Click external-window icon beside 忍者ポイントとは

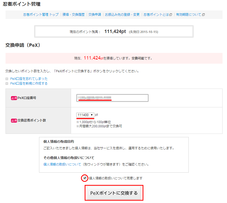click(x=171, y=15)
